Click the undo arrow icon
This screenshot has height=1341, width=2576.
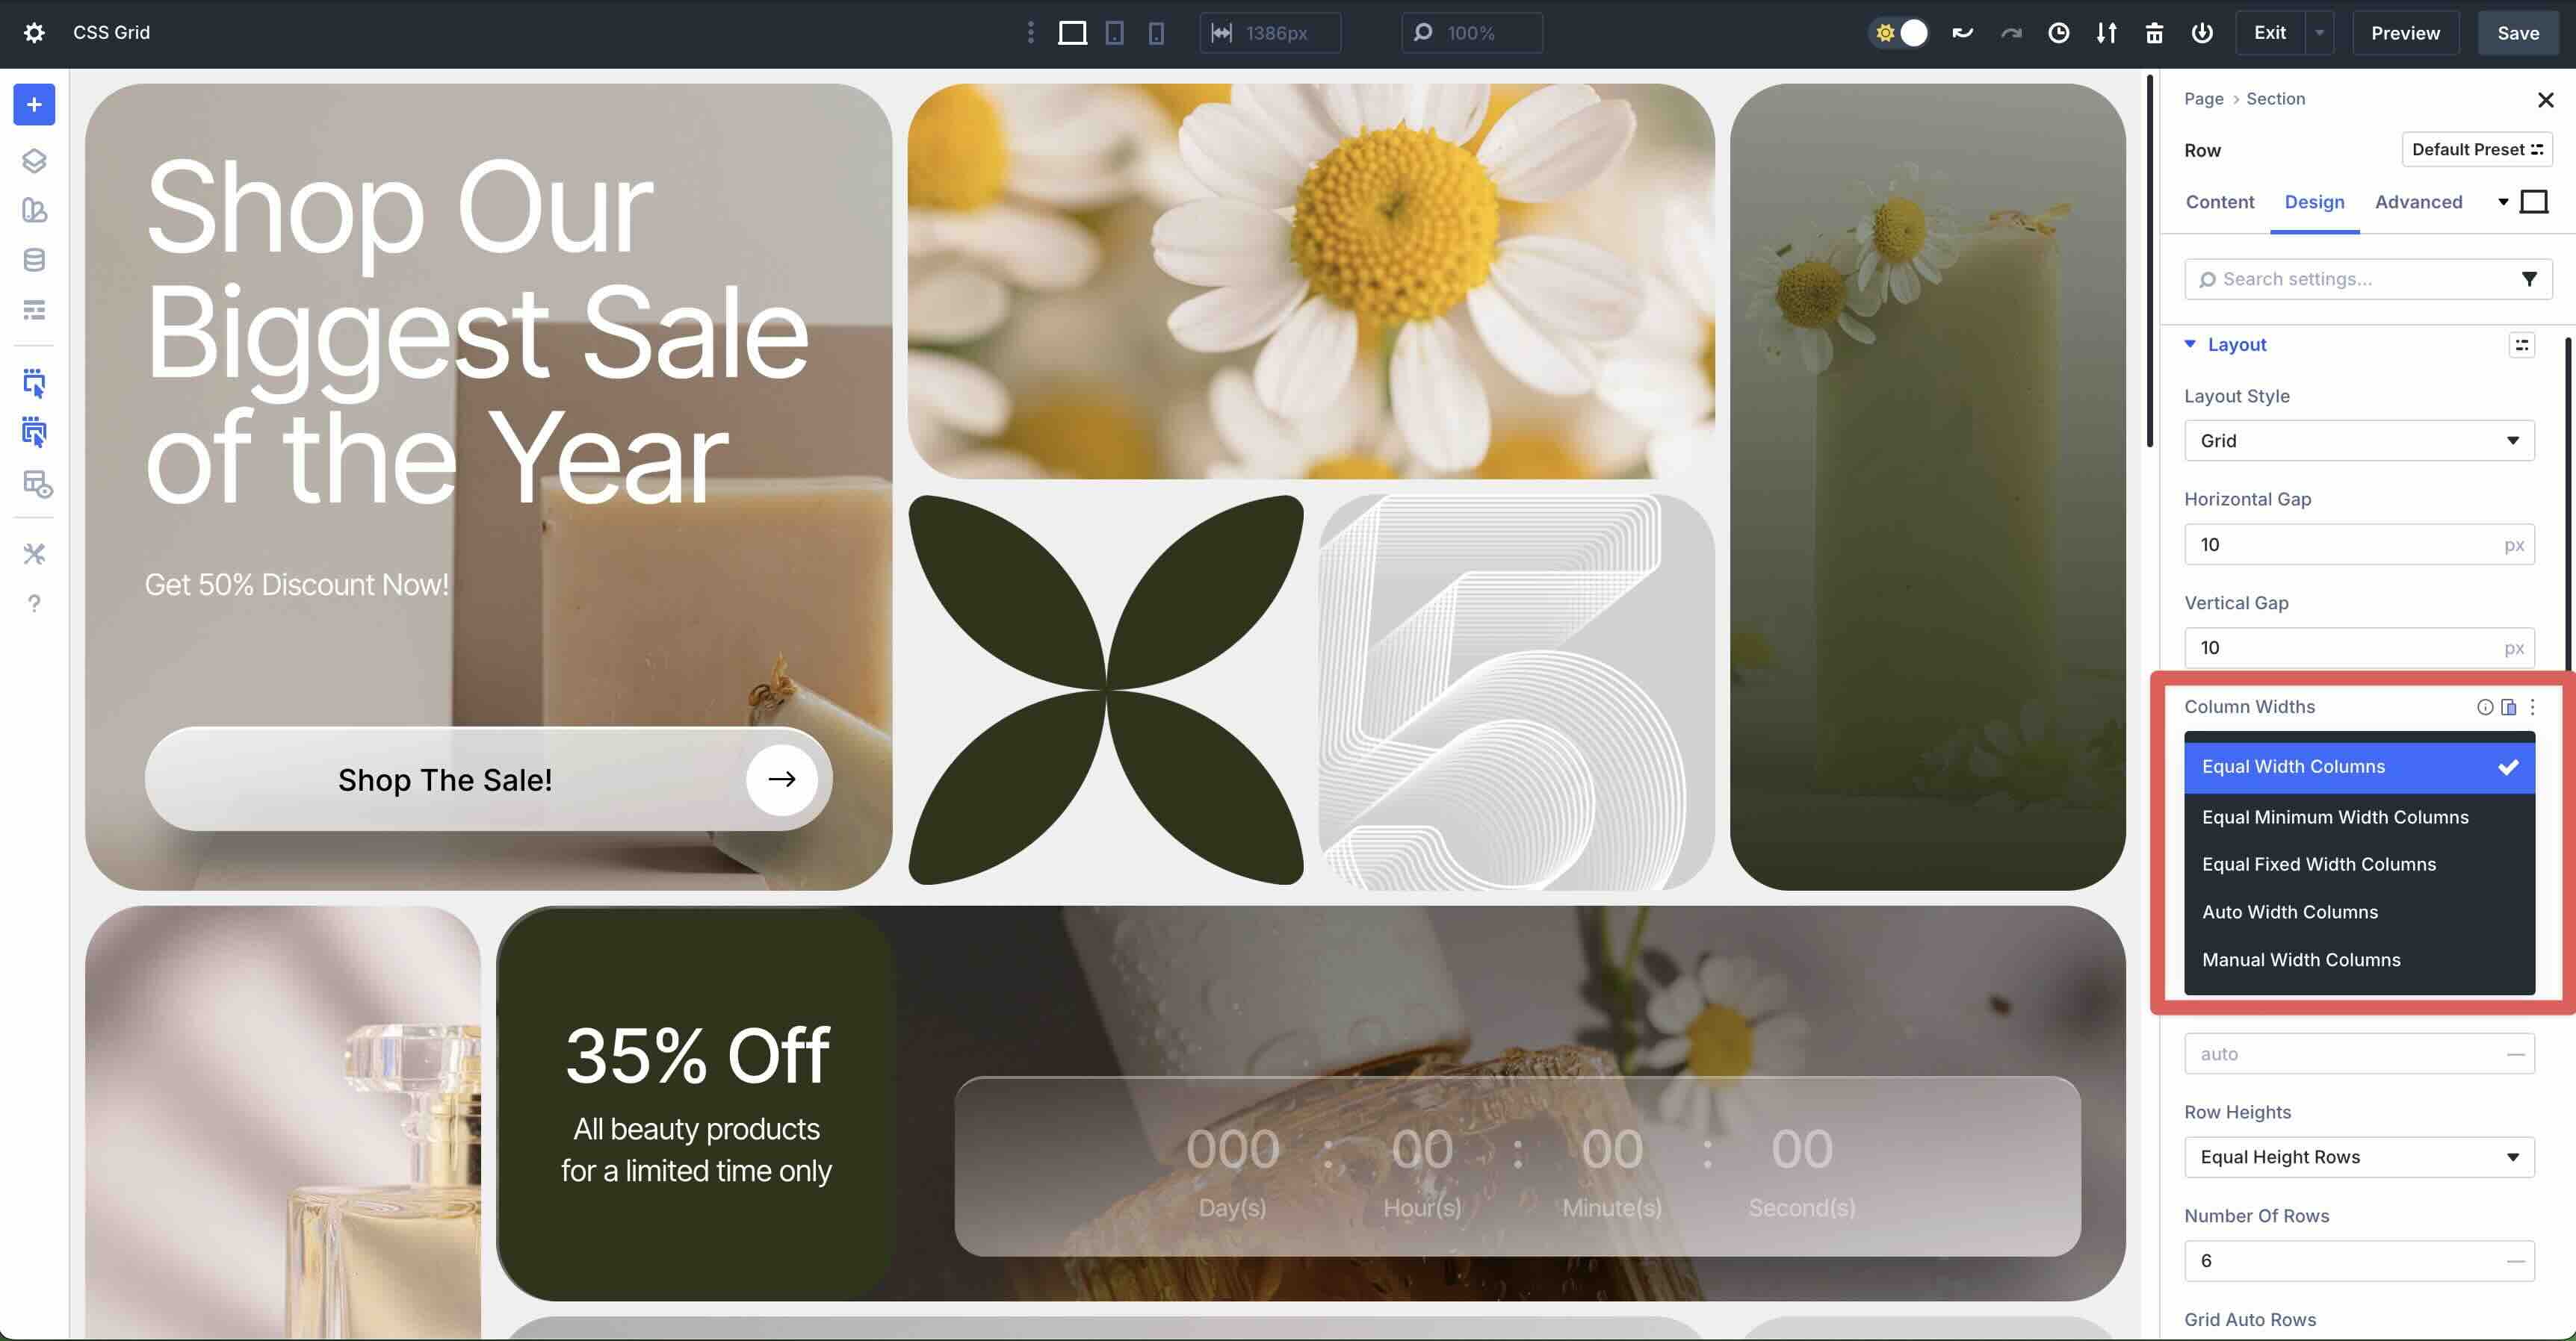pos(1962,33)
